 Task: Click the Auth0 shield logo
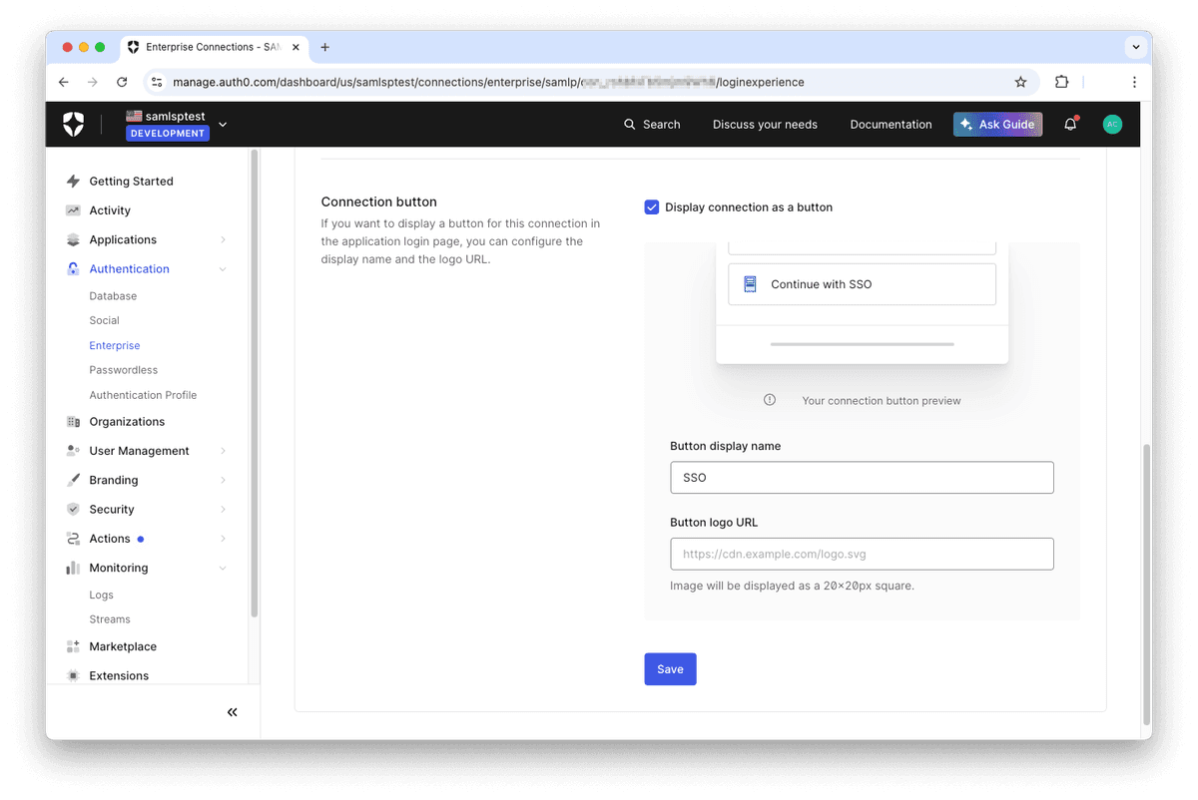74,125
